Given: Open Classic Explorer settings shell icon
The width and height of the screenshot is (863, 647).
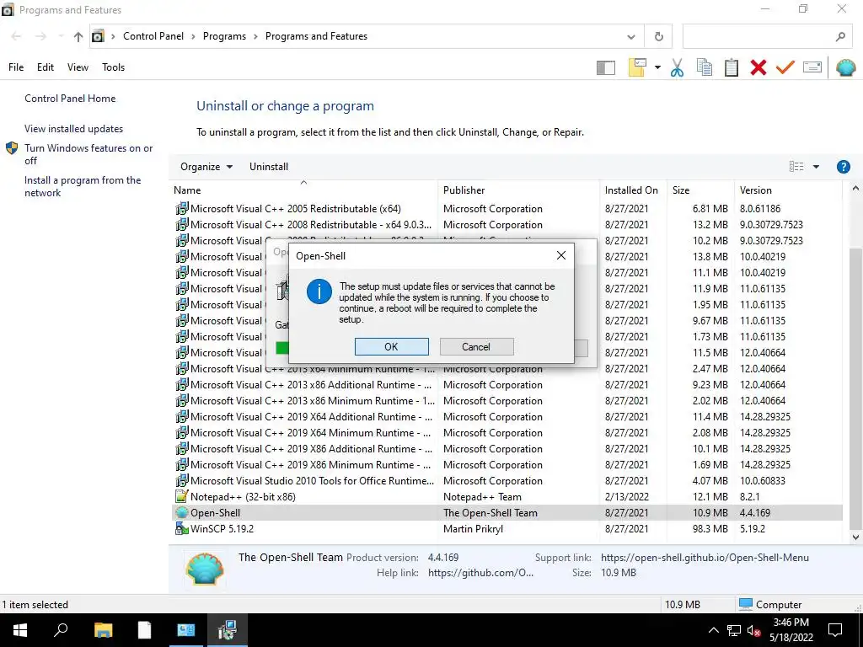Looking at the screenshot, I should tap(845, 67).
